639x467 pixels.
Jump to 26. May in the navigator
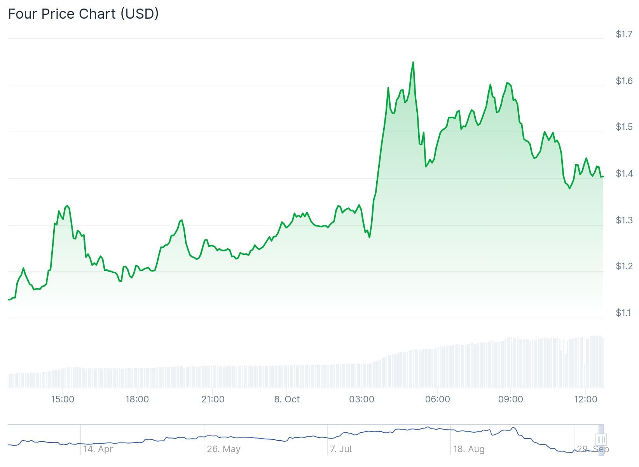click(x=223, y=449)
